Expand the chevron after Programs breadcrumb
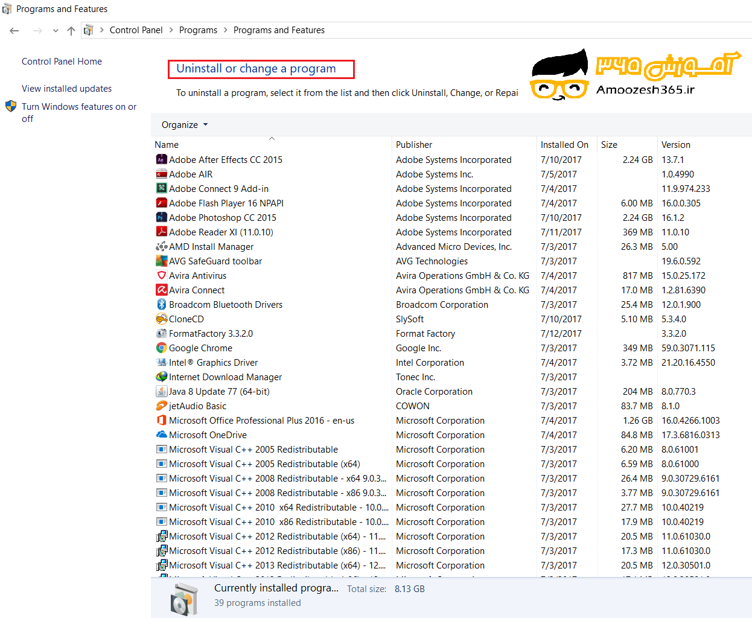 tap(226, 30)
